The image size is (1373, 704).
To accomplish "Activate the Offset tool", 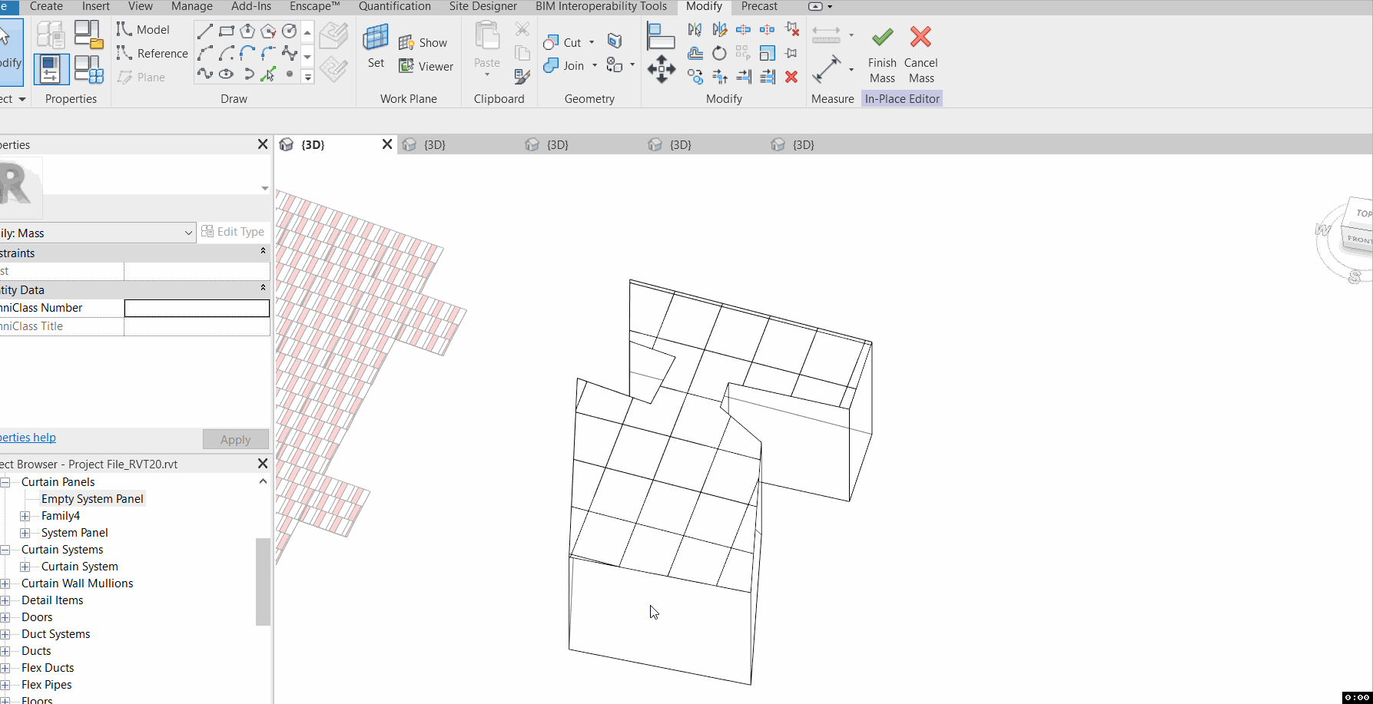I will point(695,53).
